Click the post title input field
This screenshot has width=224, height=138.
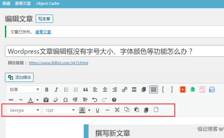coord(114,51)
